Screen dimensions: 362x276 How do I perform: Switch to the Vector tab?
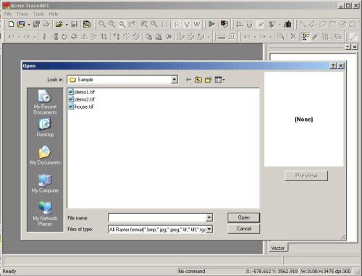[278, 248]
